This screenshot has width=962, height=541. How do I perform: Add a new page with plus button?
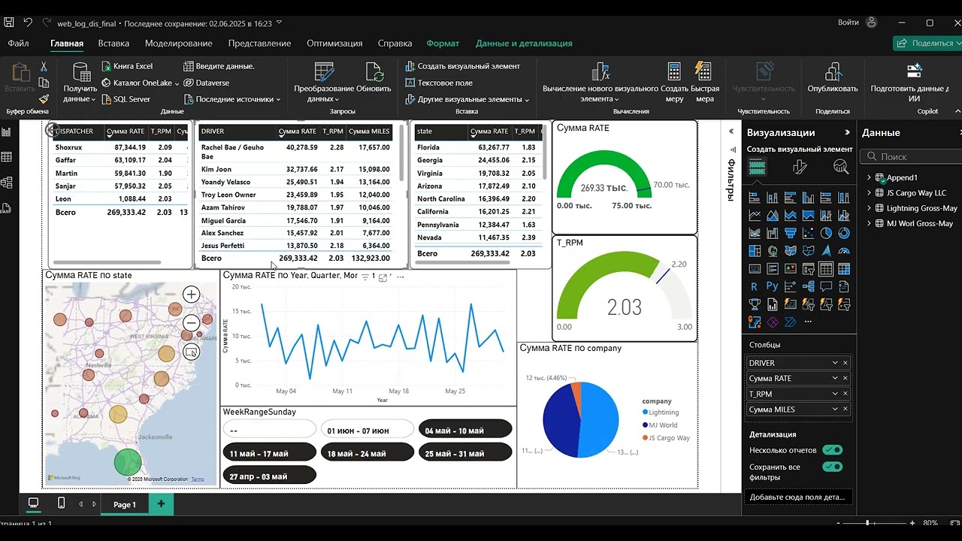click(161, 504)
